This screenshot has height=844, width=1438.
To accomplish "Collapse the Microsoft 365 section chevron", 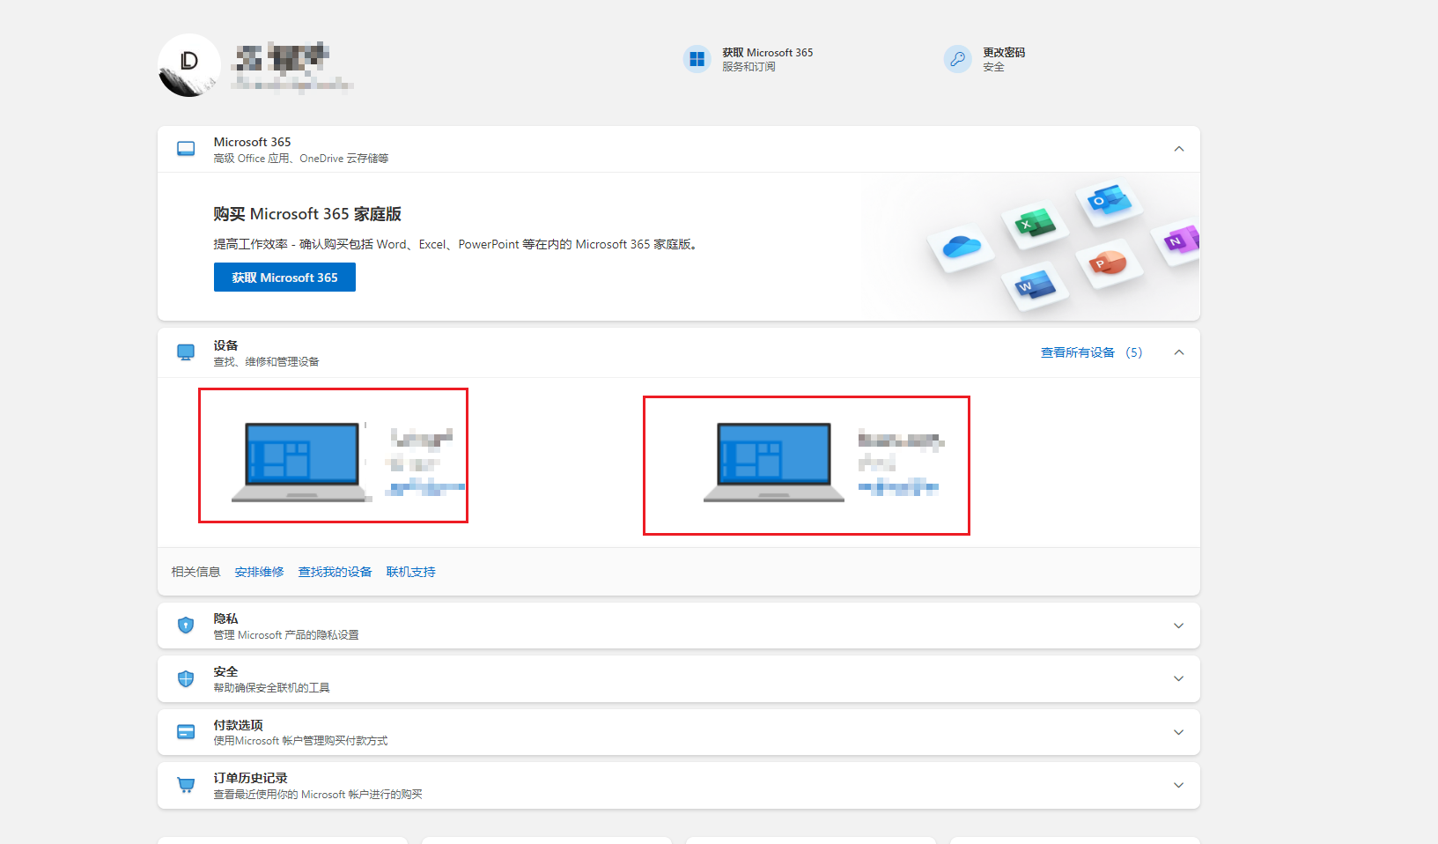I will pyautogui.click(x=1179, y=149).
